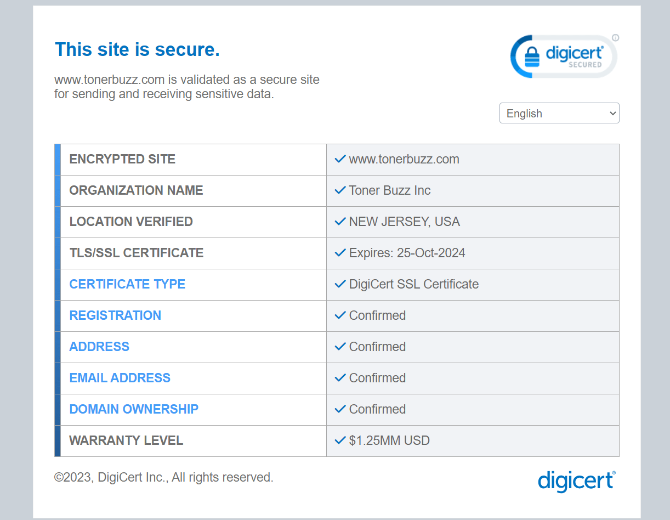Open the DOMAIN OWNERSHIP link

click(x=134, y=409)
